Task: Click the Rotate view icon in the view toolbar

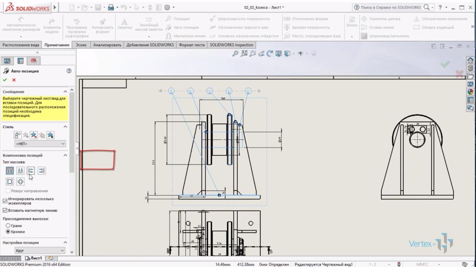Action: pyautogui.click(x=269, y=54)
